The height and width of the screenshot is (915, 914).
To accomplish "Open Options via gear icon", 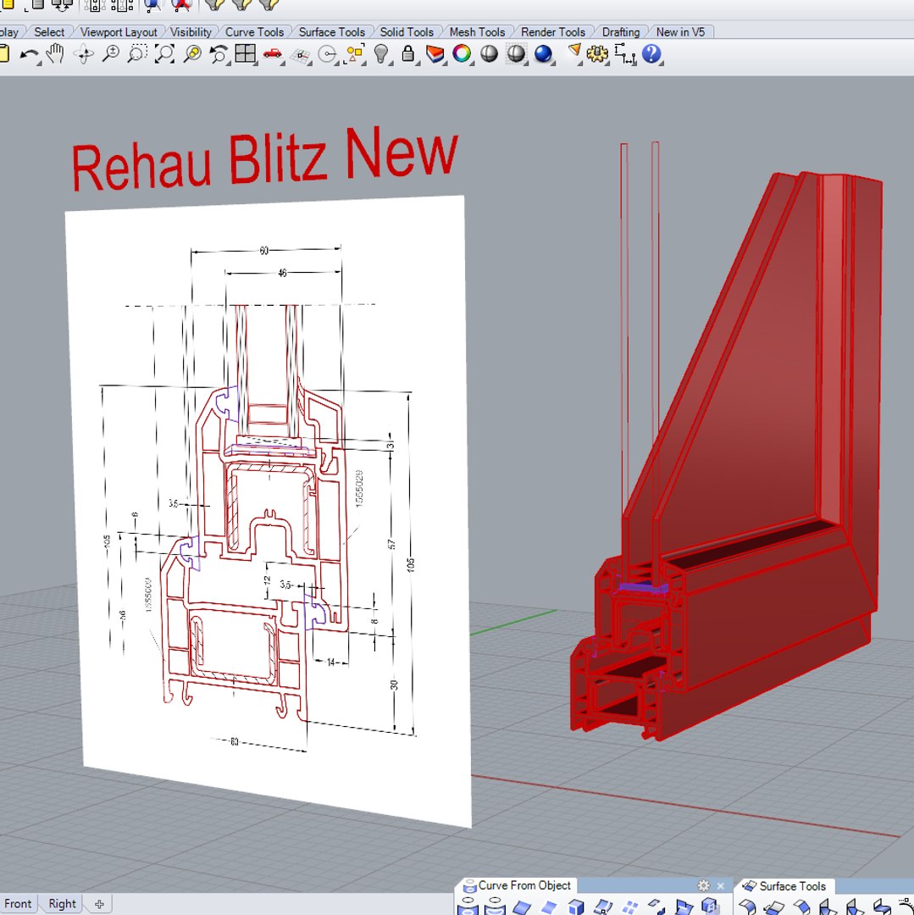I will click(596, 54).
